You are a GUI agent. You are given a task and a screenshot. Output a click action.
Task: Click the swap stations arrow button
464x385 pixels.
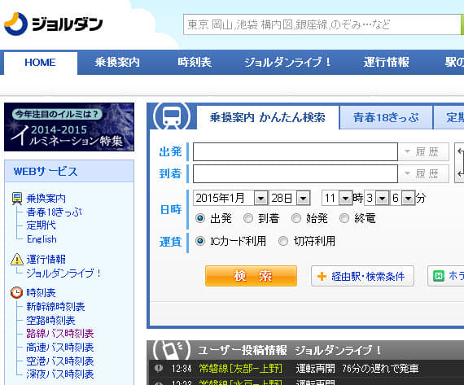tap(459, 163)
